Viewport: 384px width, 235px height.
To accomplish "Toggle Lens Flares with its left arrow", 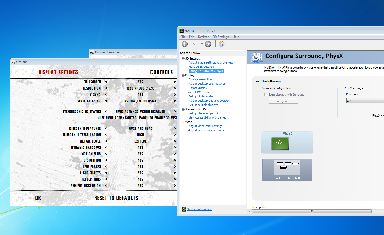I will (x=106, y=167).
